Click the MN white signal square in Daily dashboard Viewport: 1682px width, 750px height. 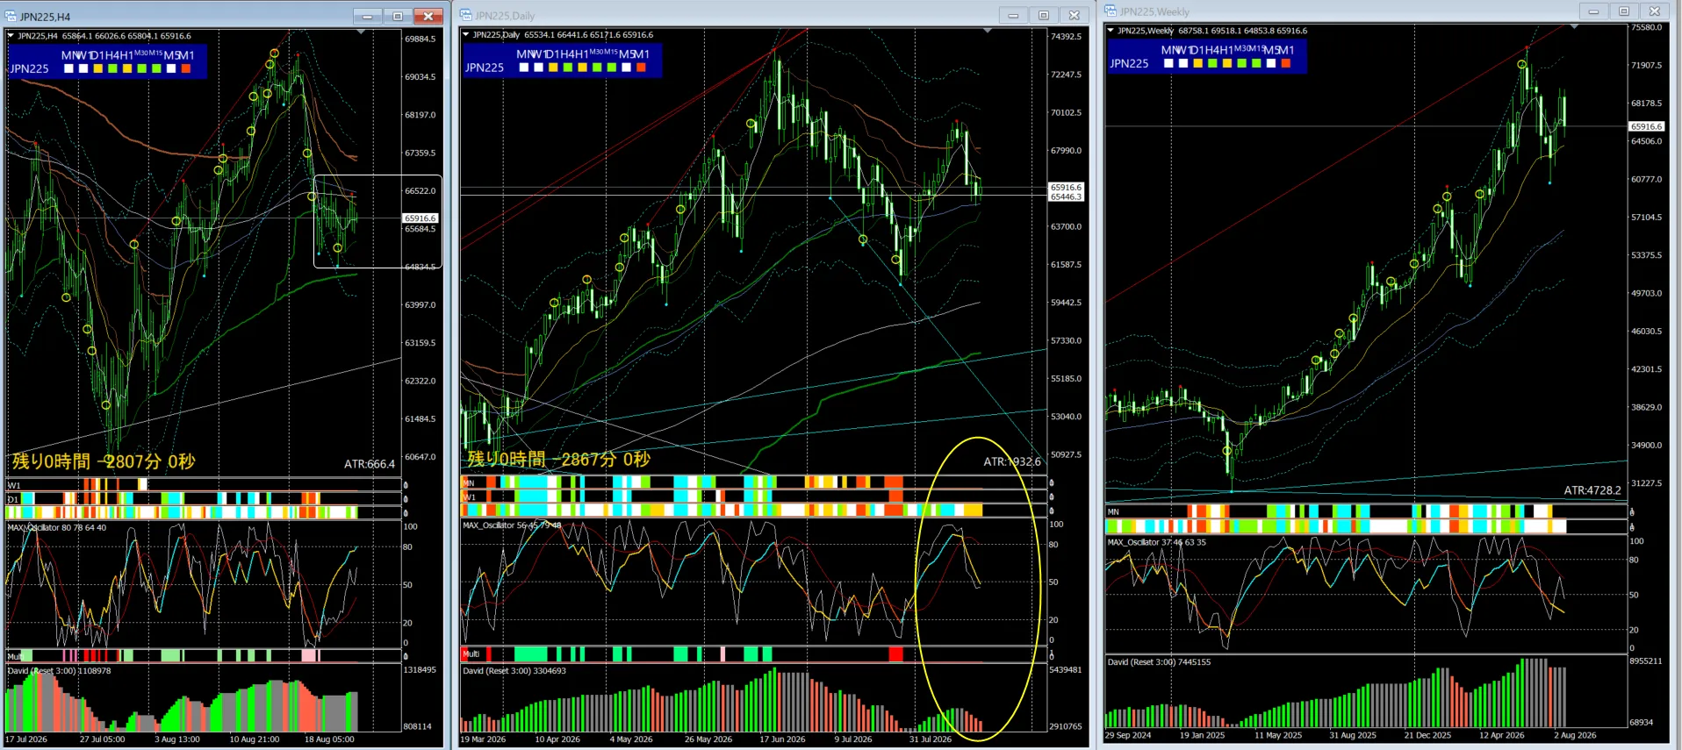coord(524,68)
